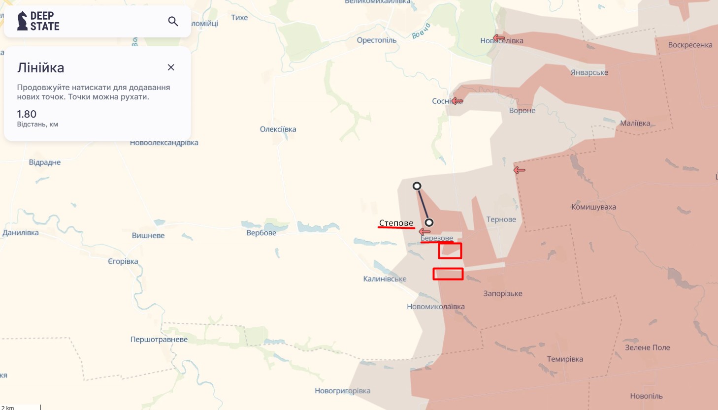This screenshot has height=410, width=718.
Task: Select the upper red rectangle near Березове
Action: (450, 251)
